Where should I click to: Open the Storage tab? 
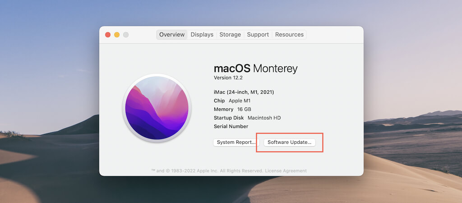tap(230, 35)
